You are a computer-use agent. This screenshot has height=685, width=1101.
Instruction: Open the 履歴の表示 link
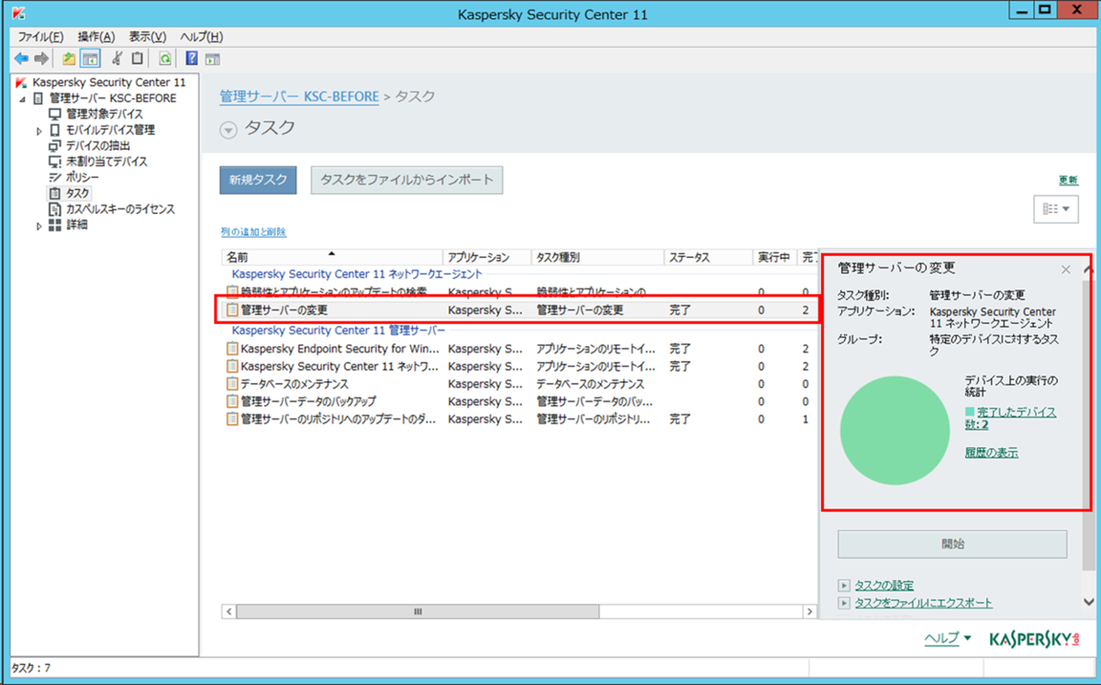click(x=991, y=453)
